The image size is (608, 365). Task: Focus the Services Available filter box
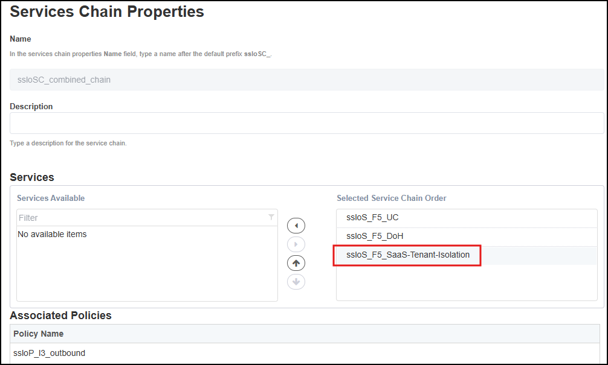tap(147, 218)
